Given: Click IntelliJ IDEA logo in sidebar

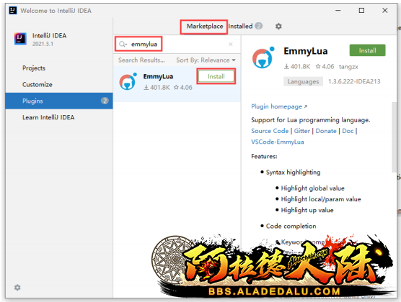Looking at the screenshot, I should [20, 39].
